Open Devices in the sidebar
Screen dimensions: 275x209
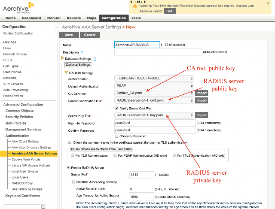tap(9, 42)
